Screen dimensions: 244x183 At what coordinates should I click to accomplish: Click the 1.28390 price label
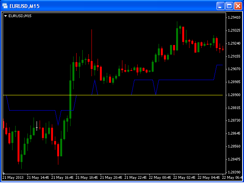234,172
